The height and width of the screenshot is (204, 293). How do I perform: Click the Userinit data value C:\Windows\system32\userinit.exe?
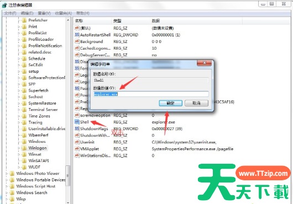[184, 142]
